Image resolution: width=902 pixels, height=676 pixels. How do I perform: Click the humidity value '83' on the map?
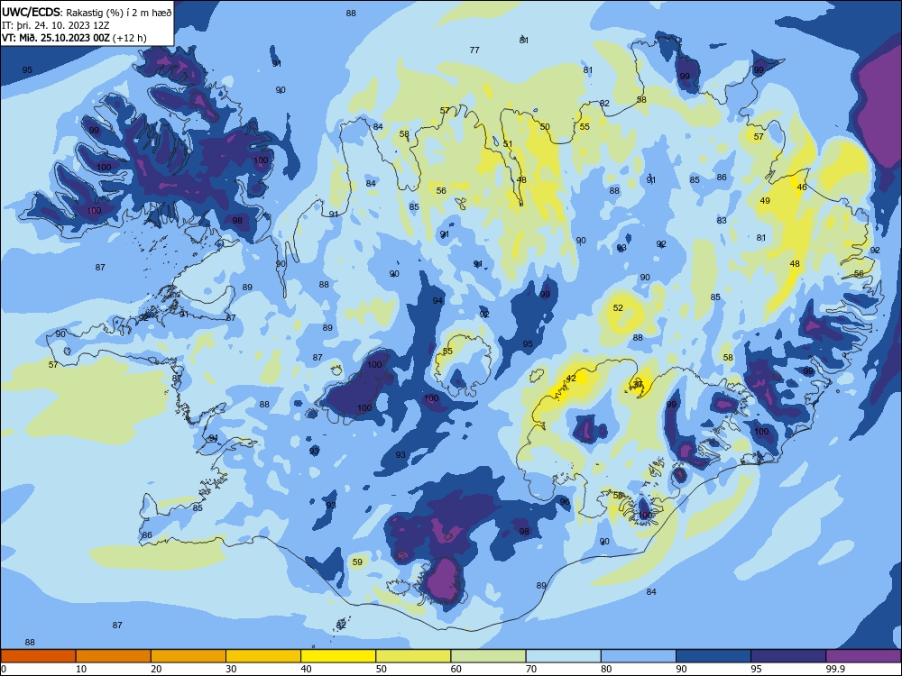[x=722, y=220]
